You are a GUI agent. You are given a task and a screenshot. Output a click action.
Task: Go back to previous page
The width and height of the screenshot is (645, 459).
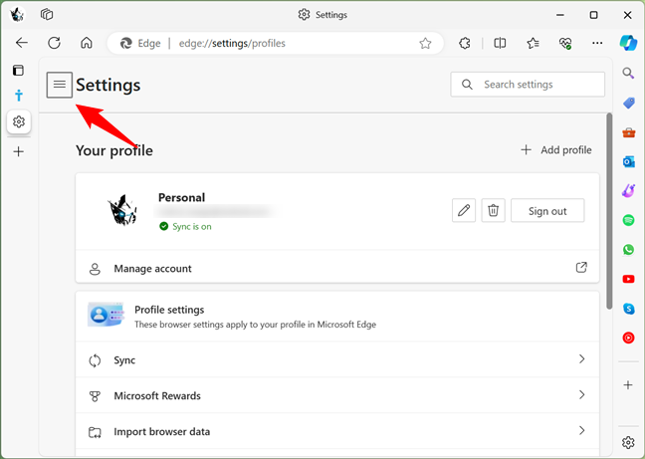click(21, 43)
